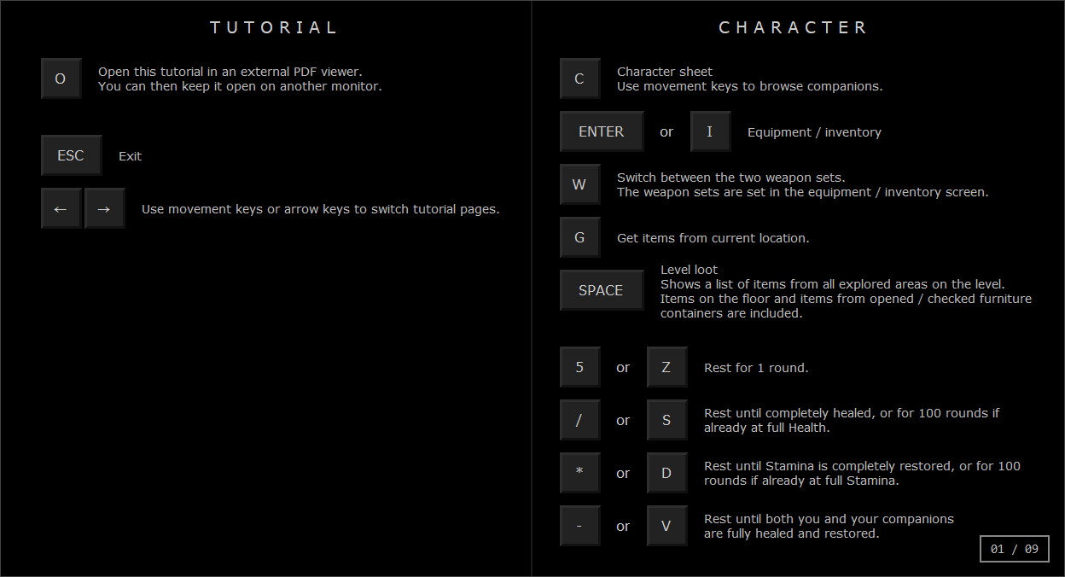The image size is (1065, 577).
Task: Click the 01 / 09 page indicator
Action: [x=1014, y=549]
